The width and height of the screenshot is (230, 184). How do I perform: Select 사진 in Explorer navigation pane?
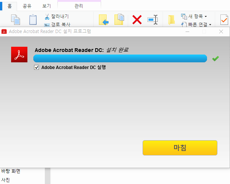[x=6, y=180]
